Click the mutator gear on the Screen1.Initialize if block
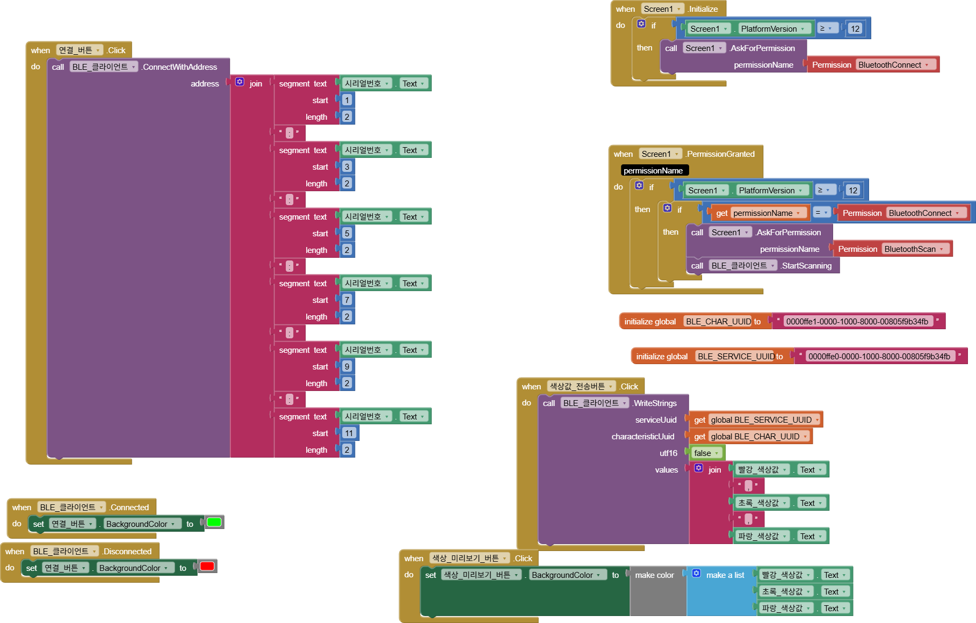The image size is (976, 623). pyautogui.click(x=641, y=24)
